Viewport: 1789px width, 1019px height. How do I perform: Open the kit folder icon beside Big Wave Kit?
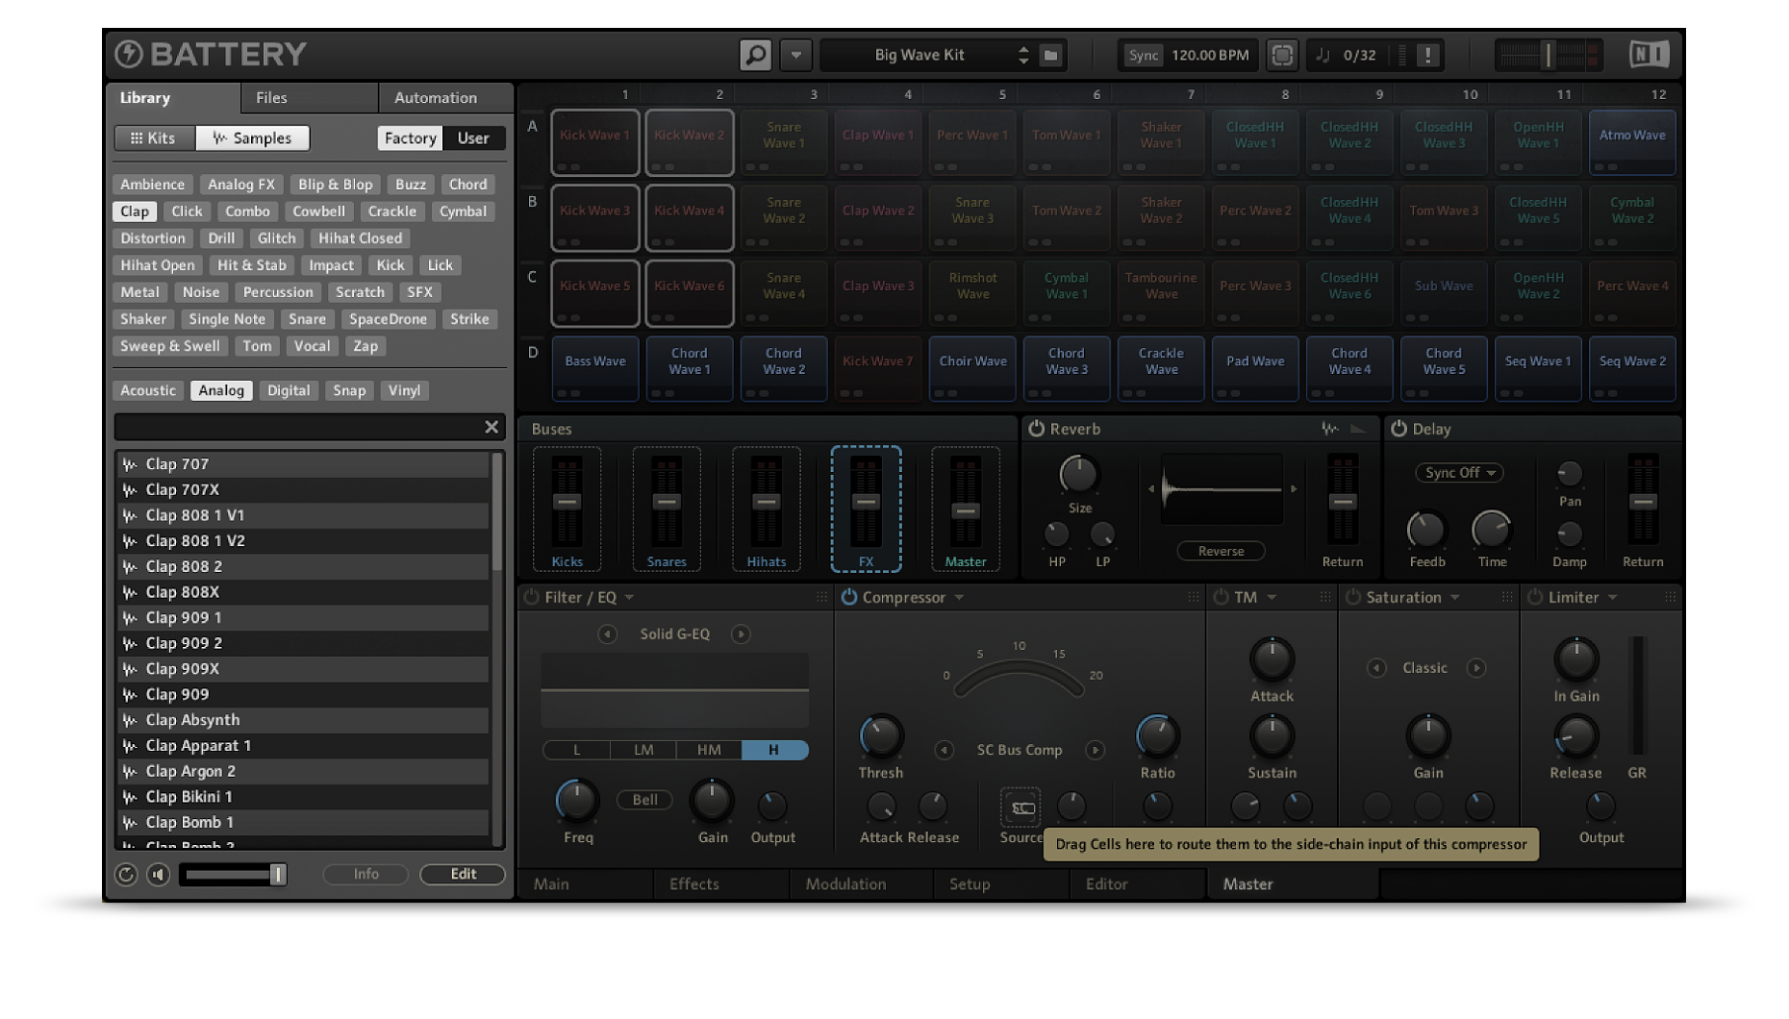point(1051,55)
